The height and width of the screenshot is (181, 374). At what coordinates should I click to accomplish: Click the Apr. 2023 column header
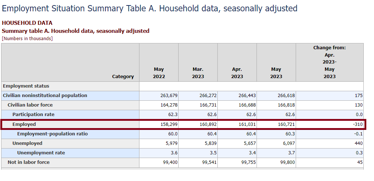(x=237, y=73)
